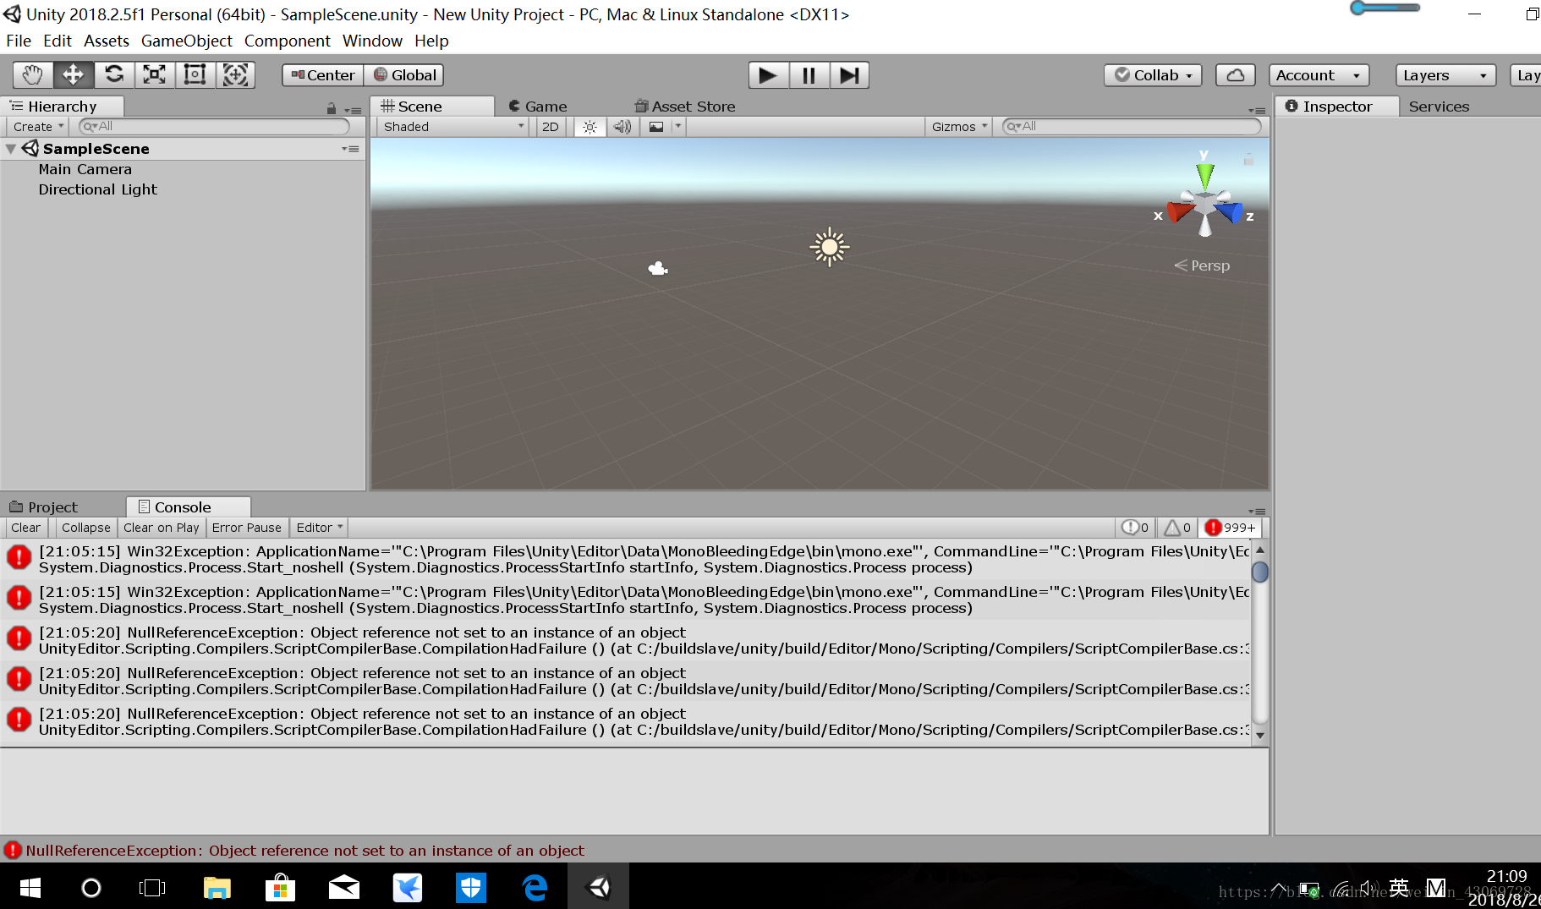Image resolution: width=1541 pixels, height=909 pixels.
Task: Toggle Error Pause button
Action: (247, 528)
